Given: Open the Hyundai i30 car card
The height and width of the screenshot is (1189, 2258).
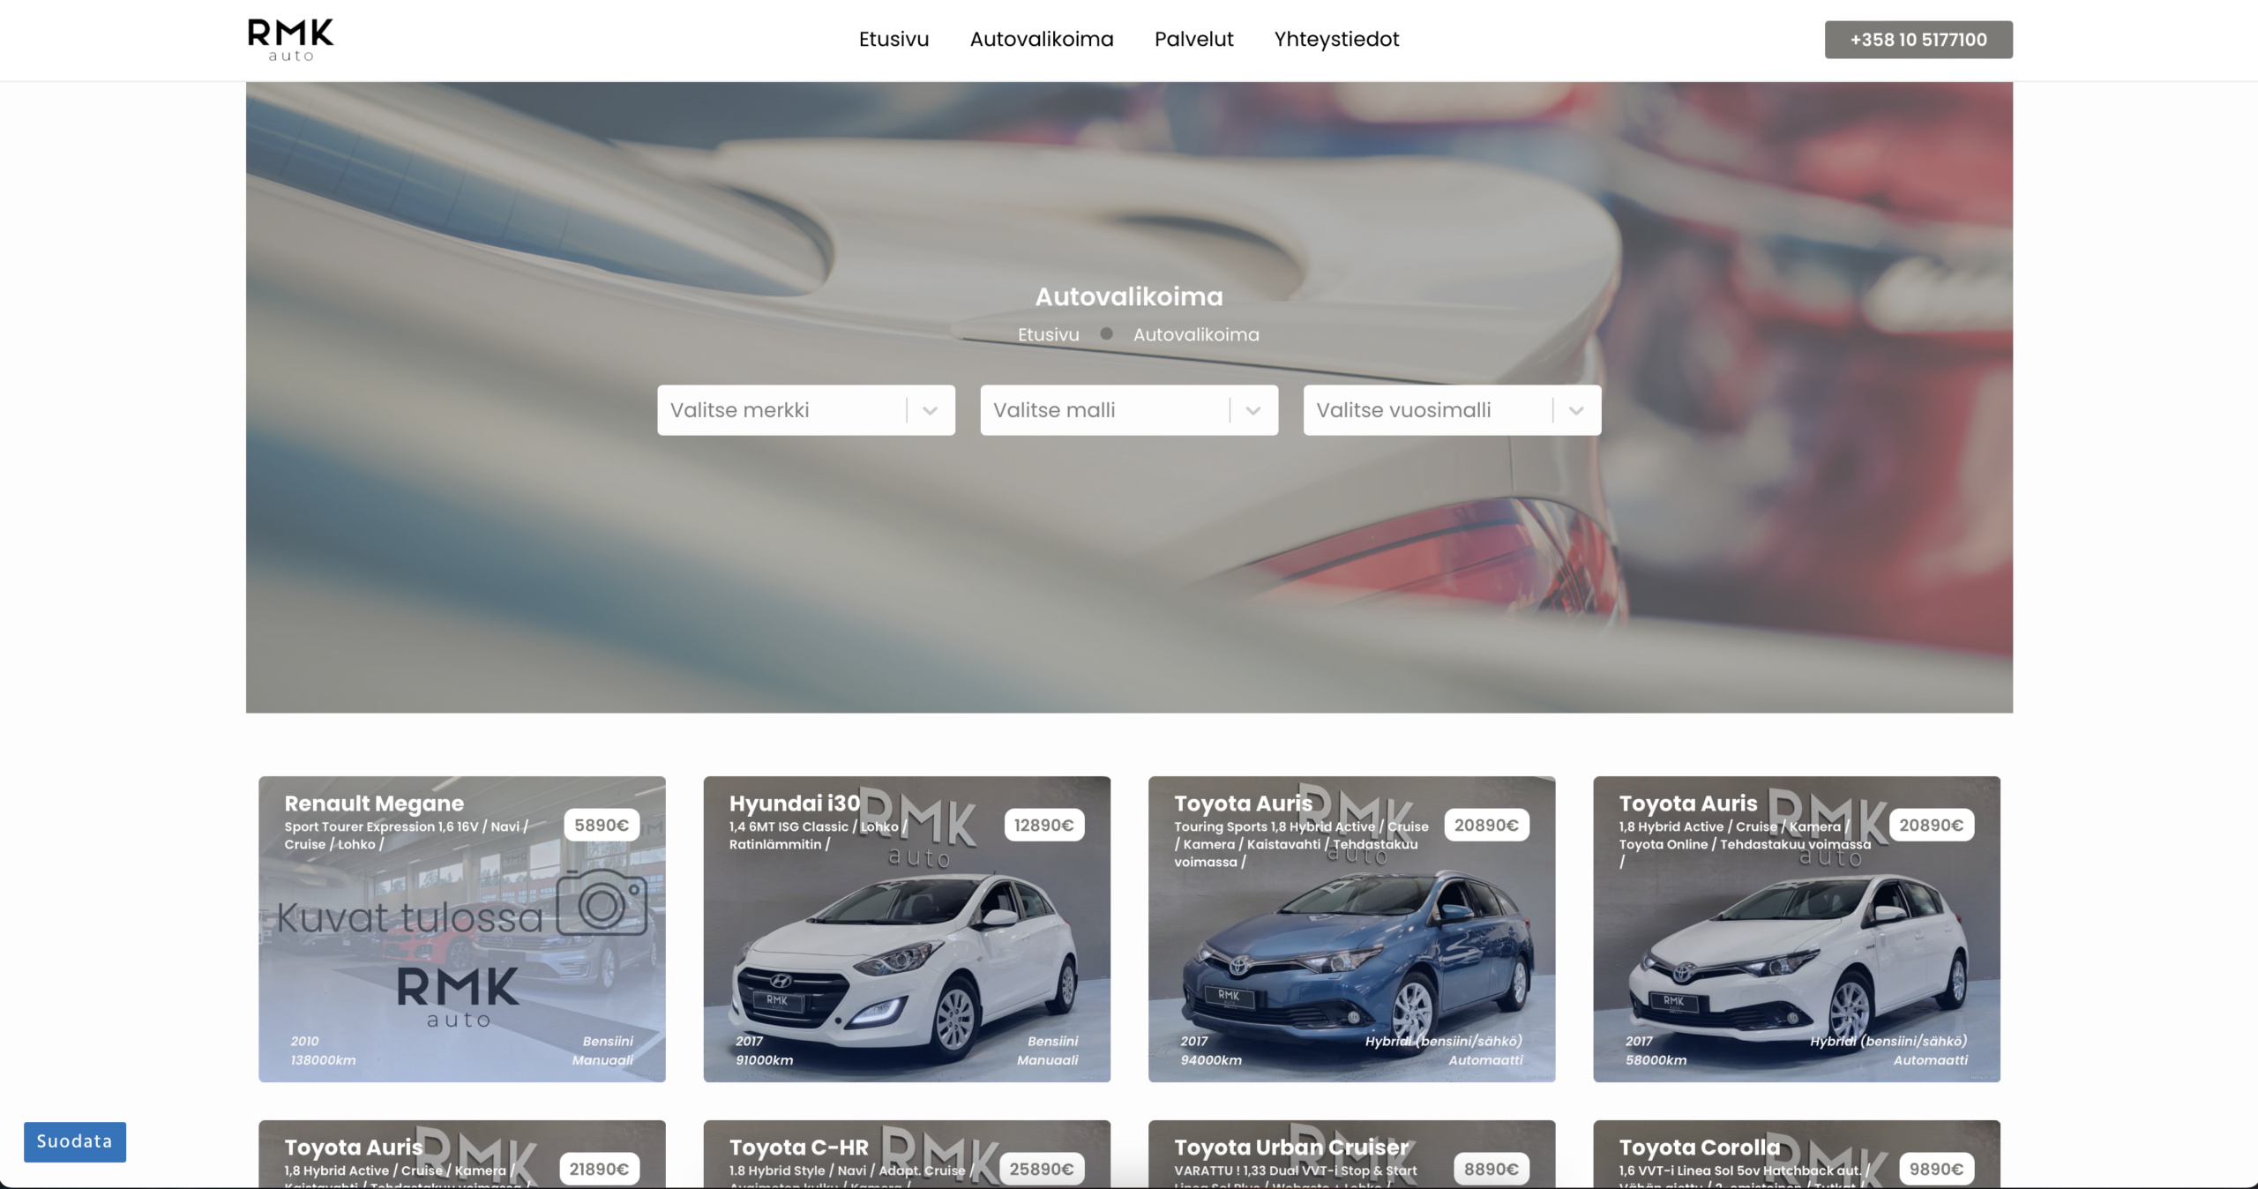Looking at the screenshot, I should coord(907,930).
